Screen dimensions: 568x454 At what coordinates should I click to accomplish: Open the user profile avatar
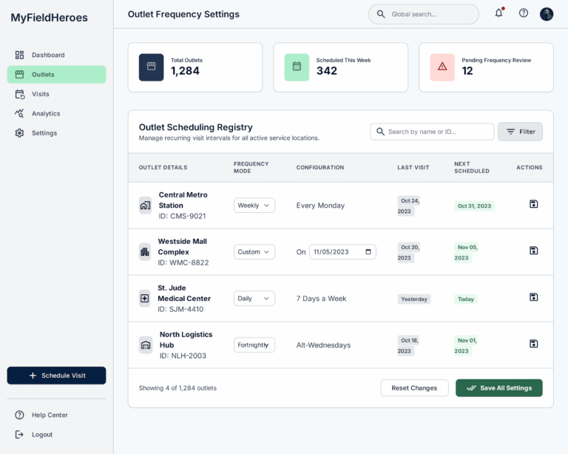pos(547,14)
